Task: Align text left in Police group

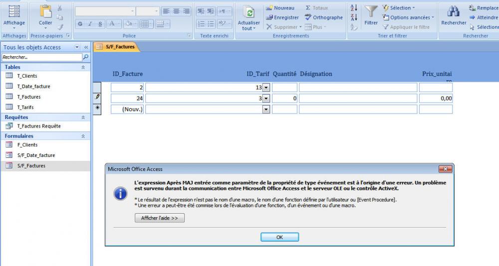Action: click(166, 11)
